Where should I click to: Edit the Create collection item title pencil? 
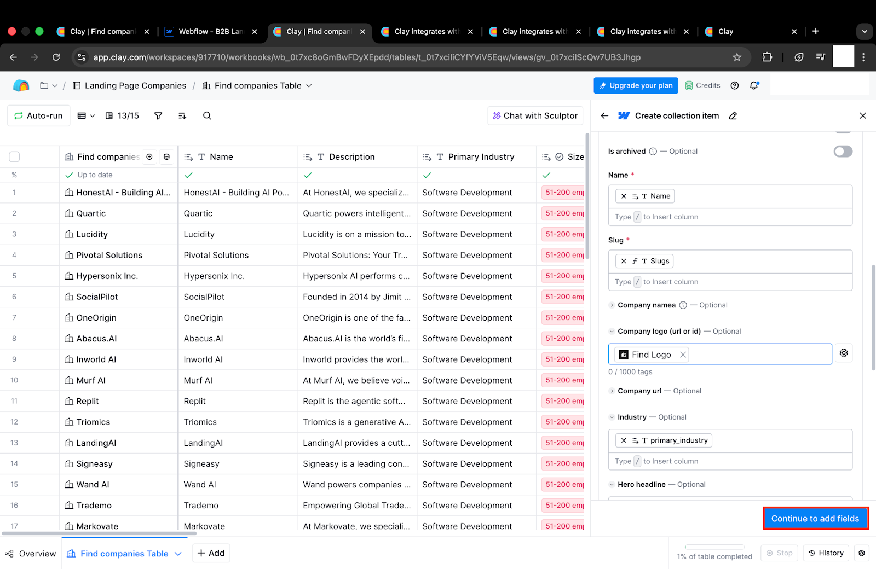click(733, 115)
